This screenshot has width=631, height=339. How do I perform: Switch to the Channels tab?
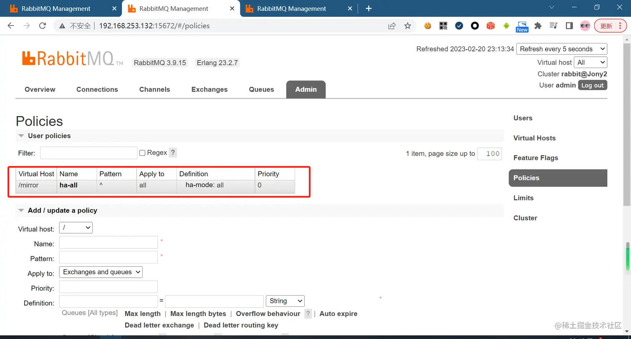pyautogui.click(x=155, y=89)
